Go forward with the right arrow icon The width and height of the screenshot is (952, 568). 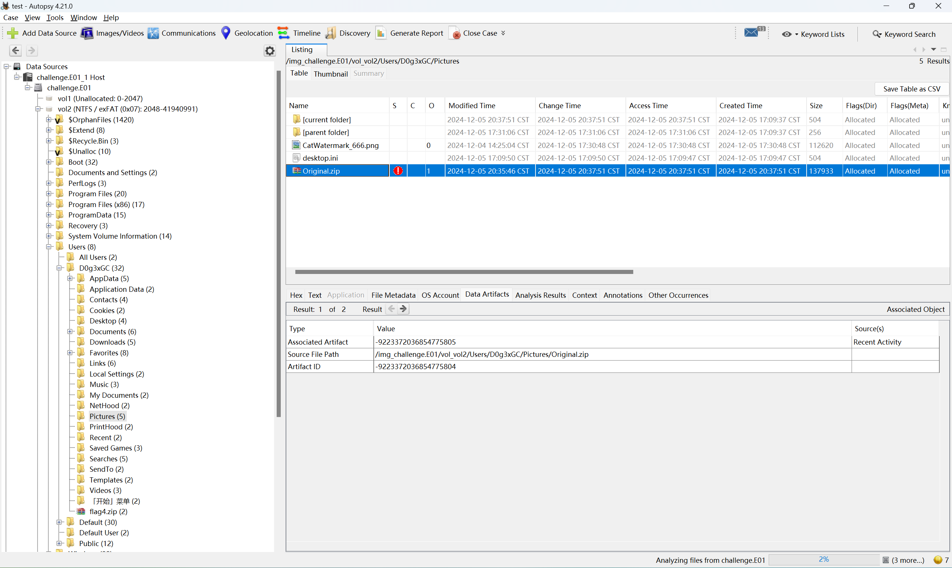point(32,51)
